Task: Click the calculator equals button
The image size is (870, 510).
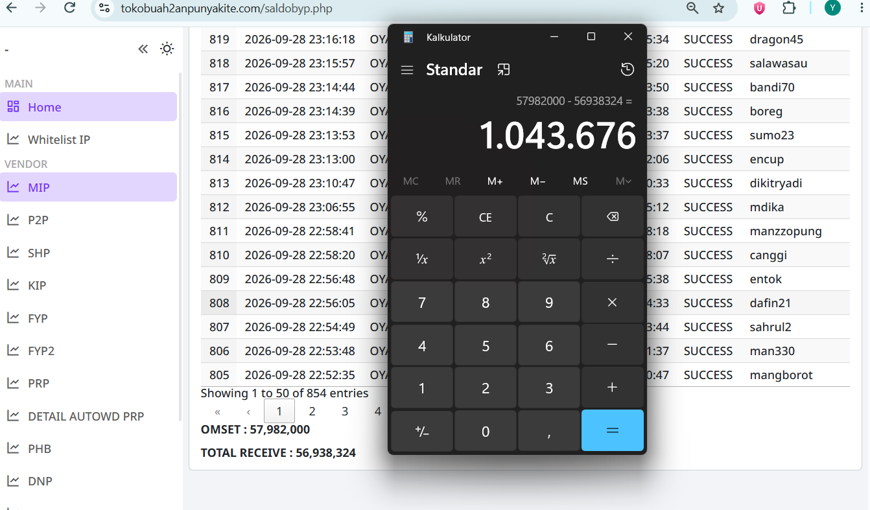Action: pos(612,430)
